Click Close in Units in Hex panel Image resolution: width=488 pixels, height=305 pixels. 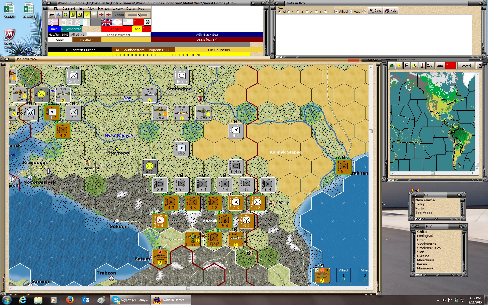[x=375, y=11]
